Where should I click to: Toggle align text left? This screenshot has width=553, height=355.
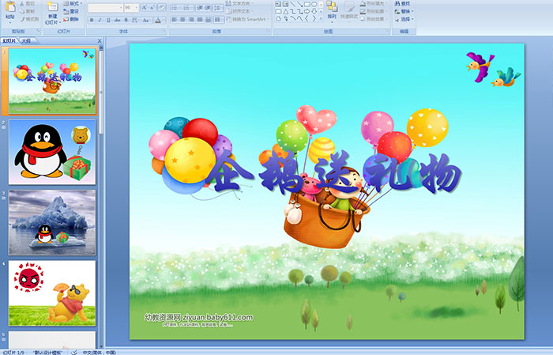174,20
